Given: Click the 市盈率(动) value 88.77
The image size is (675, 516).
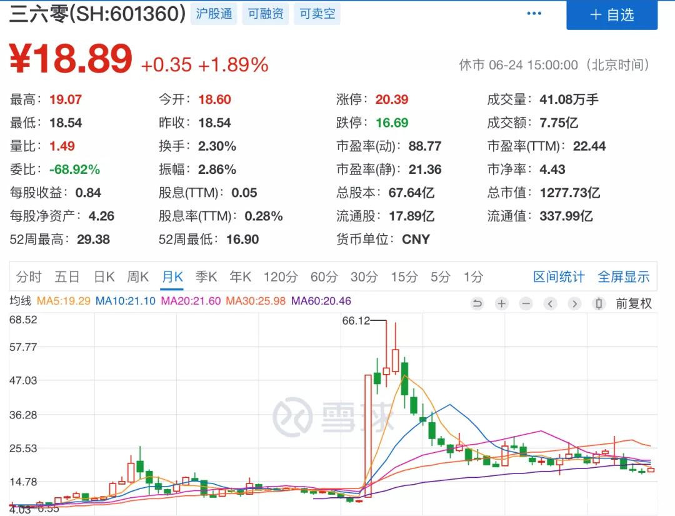Looking at the screenshot, I should point(425,146).
